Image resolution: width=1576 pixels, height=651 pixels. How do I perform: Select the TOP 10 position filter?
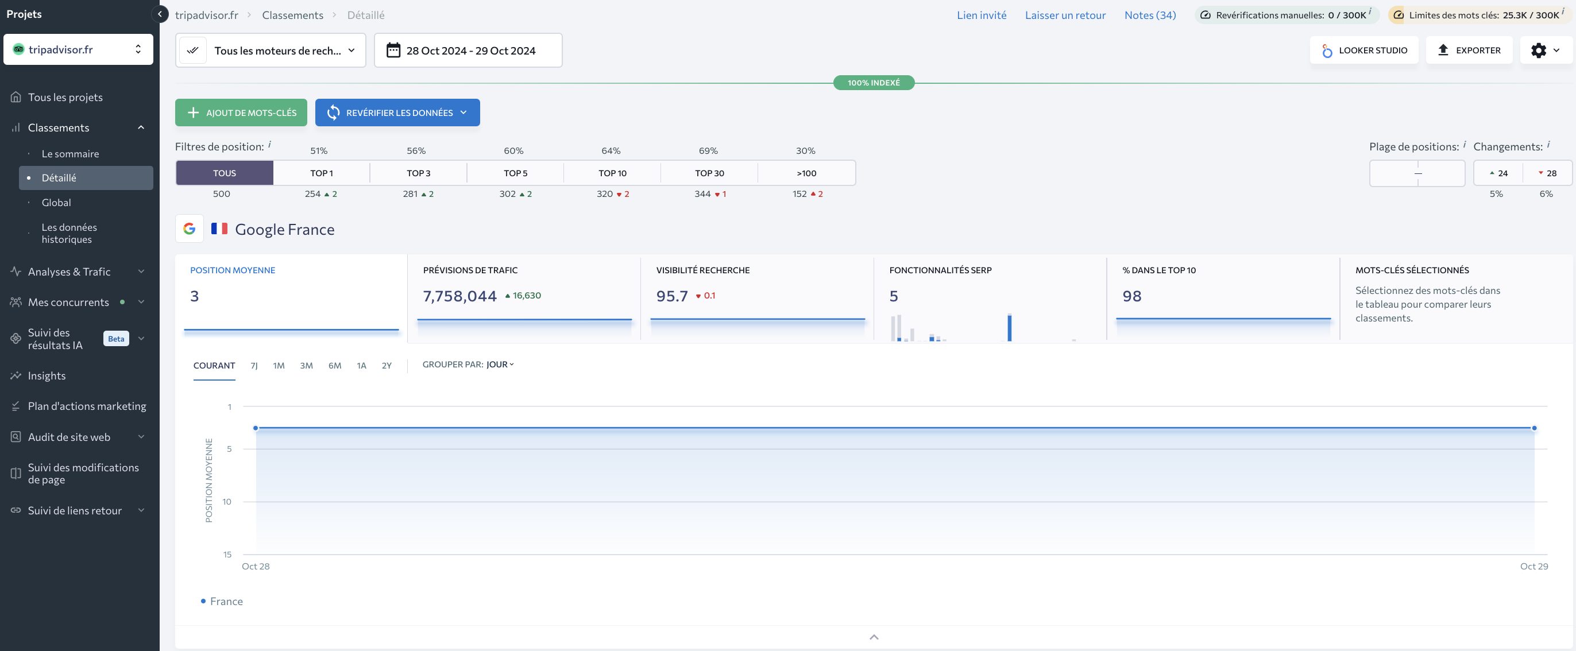pos(612,173)
